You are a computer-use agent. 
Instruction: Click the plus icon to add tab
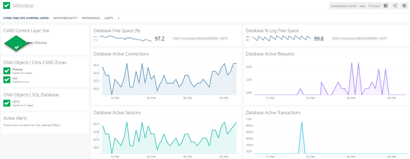[119, 18]
